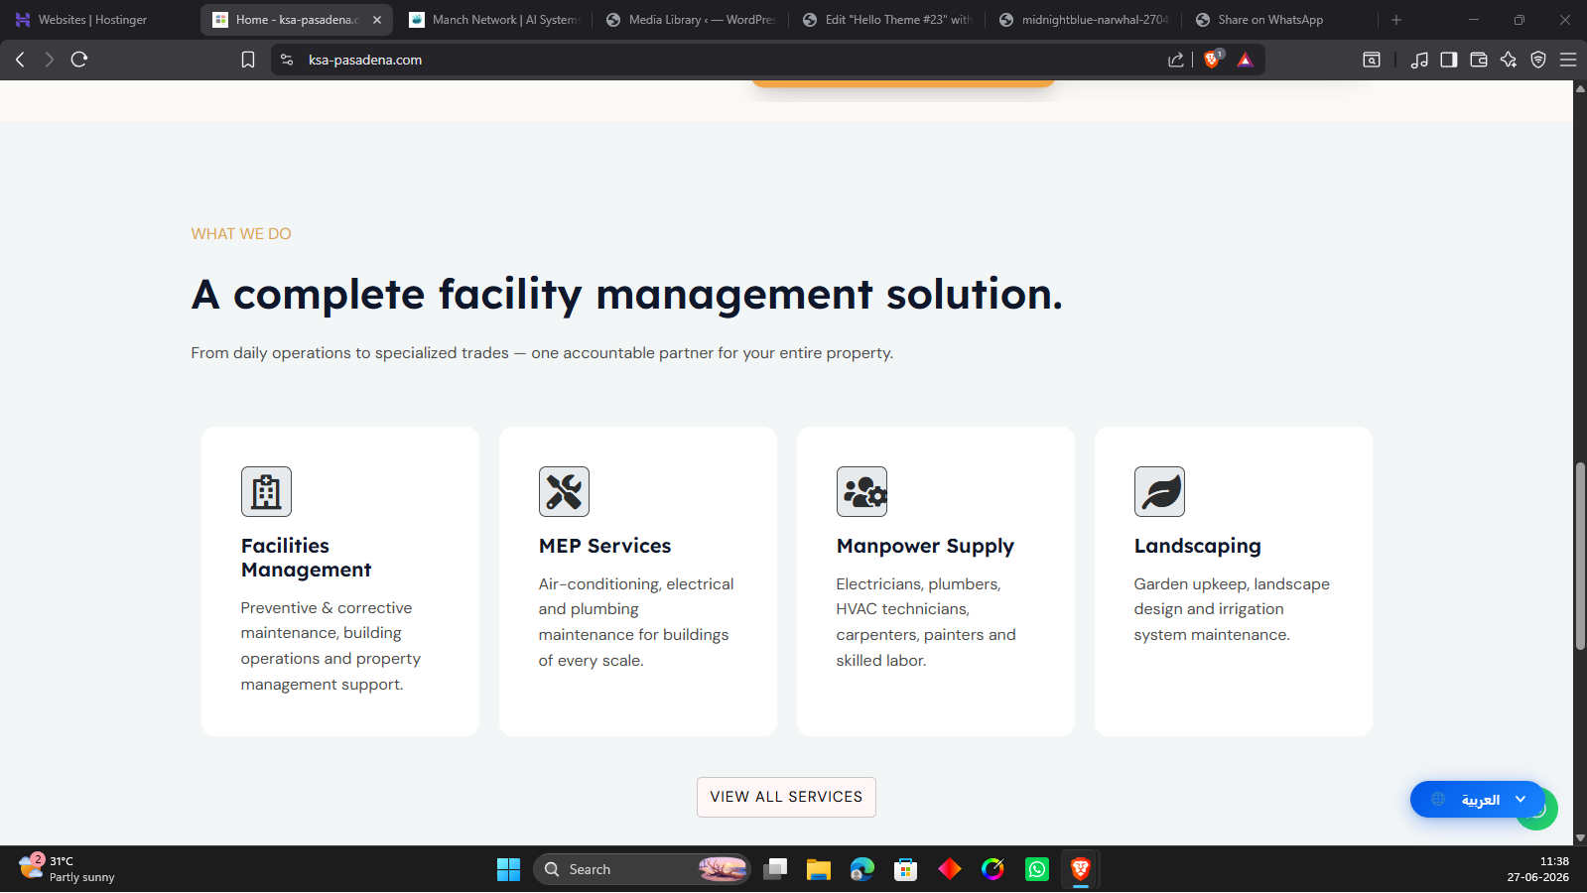Open the clock and date at 11:38
This screenshot has height=893, width=1587.
(1538, 869)
